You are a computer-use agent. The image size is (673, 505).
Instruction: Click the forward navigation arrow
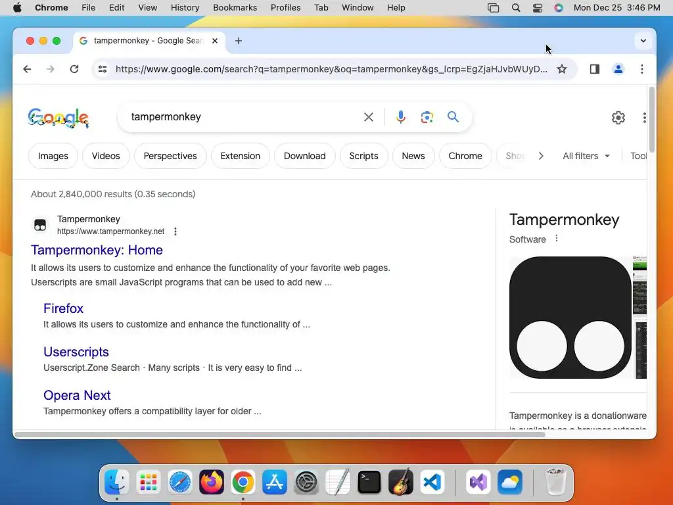[x=51, y=69]
